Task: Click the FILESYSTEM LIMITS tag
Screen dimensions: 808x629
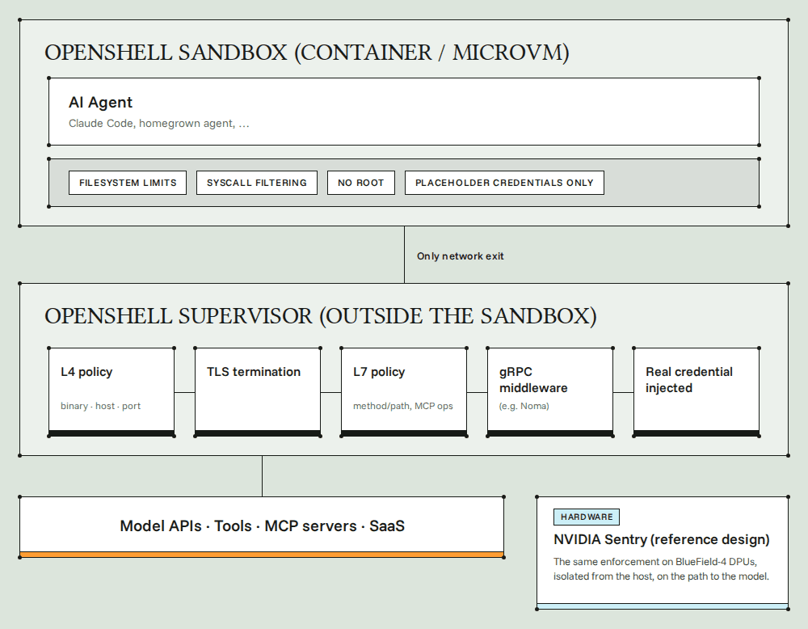Action: [x=128, y=183]
